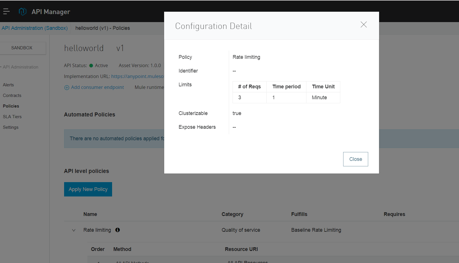This screenshot has height=263, width=459.
Task: Go back to API Administration in sidebar
Action: coord(20,67)
